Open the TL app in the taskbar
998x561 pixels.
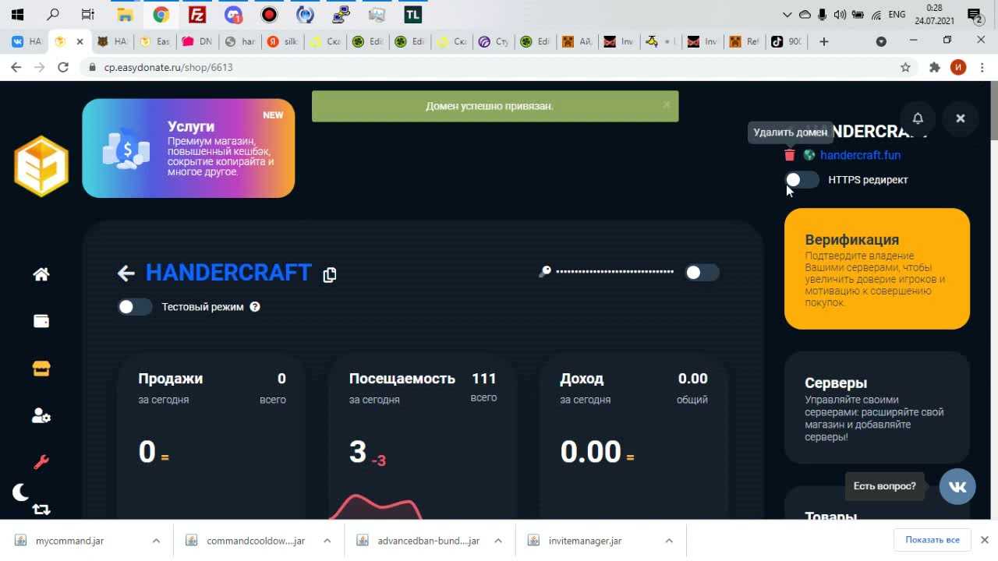click(x=412, y=14)
